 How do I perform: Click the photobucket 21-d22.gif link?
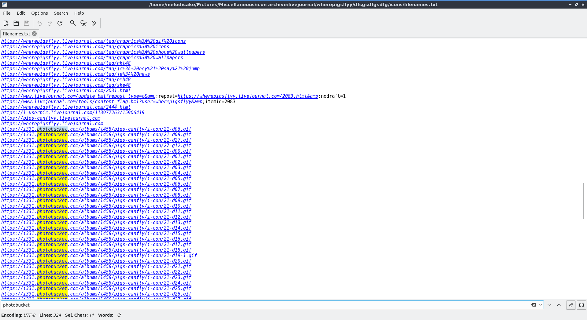coord(96,272)
